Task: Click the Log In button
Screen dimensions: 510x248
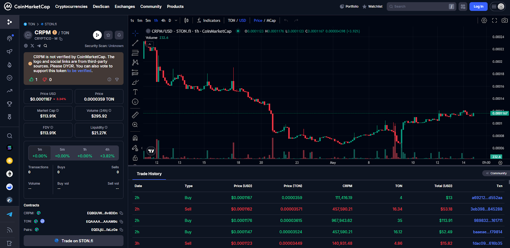Action: pos(478,6)
